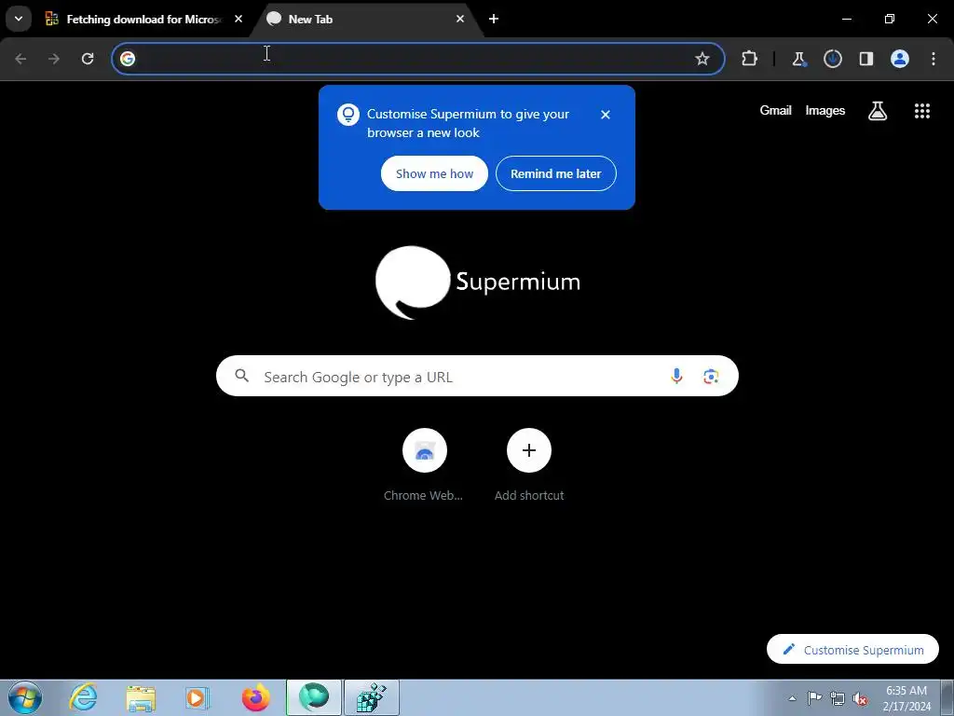The height and width of the screenshot is (716, 954).
Task: Open the toolbar Experiments flask icon
Action: (798, 59)
